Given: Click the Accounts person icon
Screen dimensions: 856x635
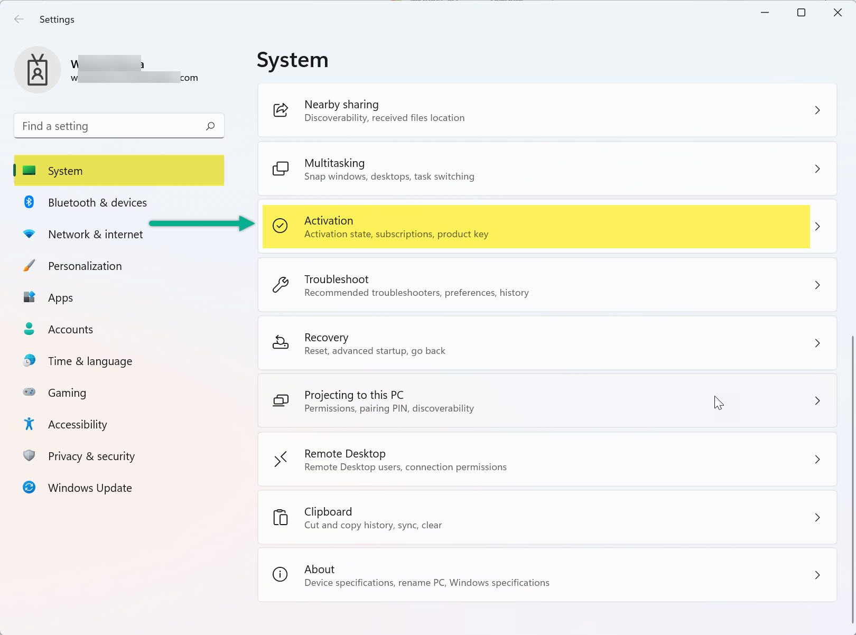Looking at the screenshot, I should [29, 329].
